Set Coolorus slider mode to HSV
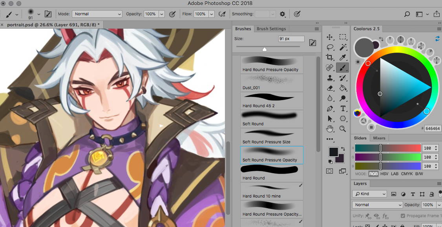 384,174
